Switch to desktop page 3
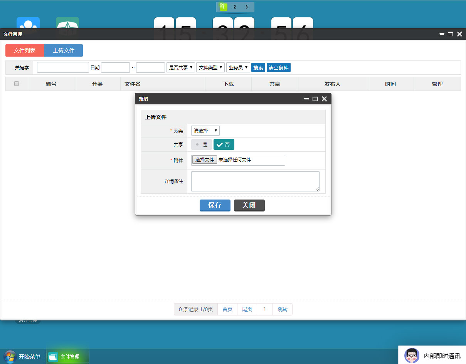 click(246, 7)
